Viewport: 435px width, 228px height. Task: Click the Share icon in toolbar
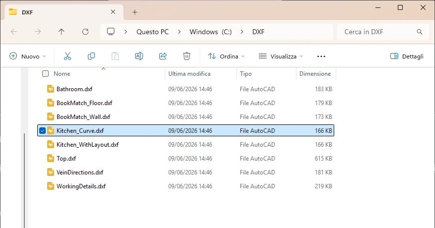163,56
